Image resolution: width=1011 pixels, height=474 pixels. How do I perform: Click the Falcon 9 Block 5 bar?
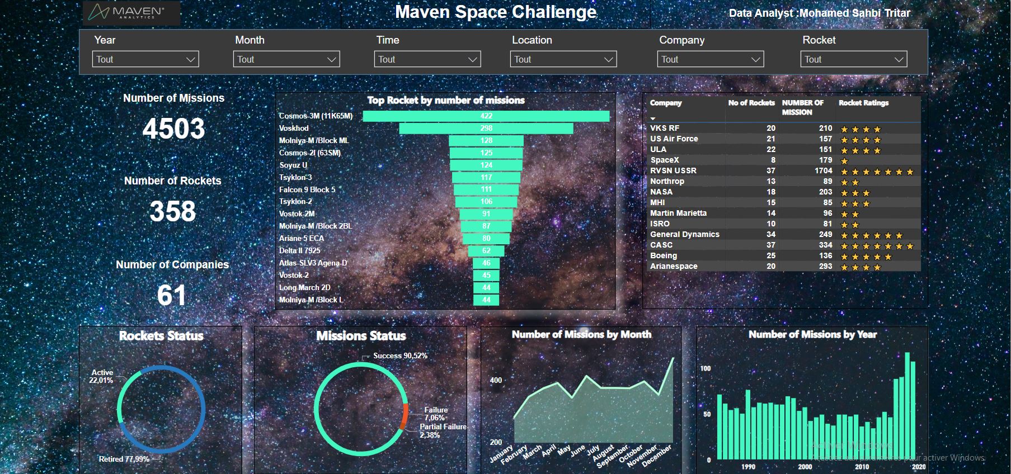point(486,189)
